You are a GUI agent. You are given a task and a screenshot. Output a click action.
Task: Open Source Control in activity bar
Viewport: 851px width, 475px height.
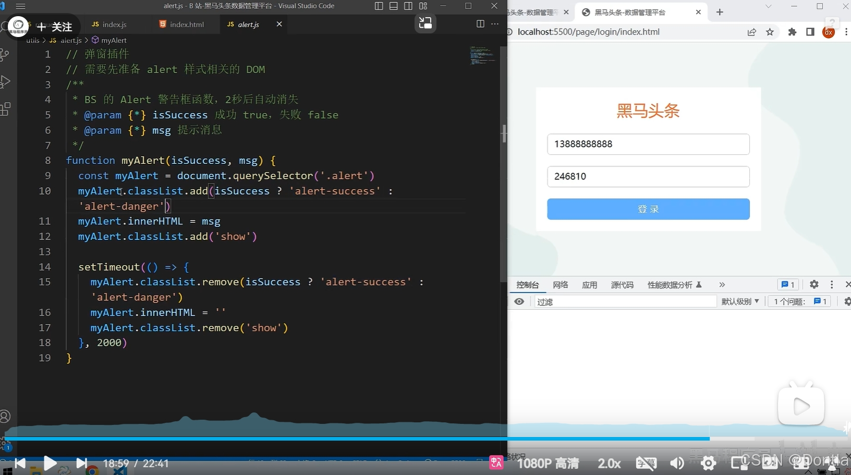5,54
